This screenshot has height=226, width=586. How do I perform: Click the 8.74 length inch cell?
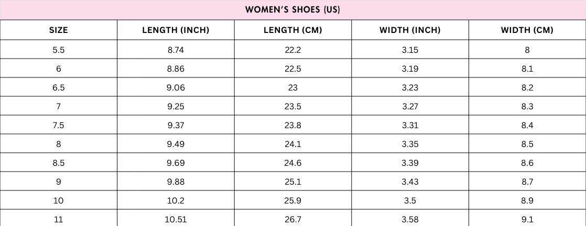(176, 50)
